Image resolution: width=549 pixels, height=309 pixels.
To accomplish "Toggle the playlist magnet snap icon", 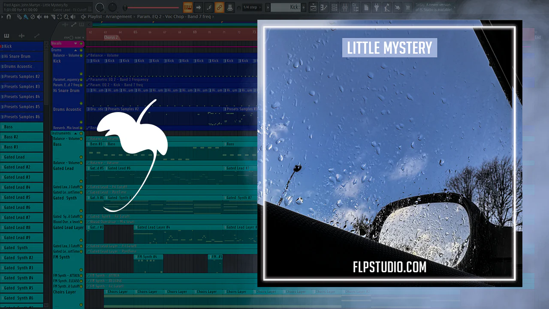I will [8, 17].
